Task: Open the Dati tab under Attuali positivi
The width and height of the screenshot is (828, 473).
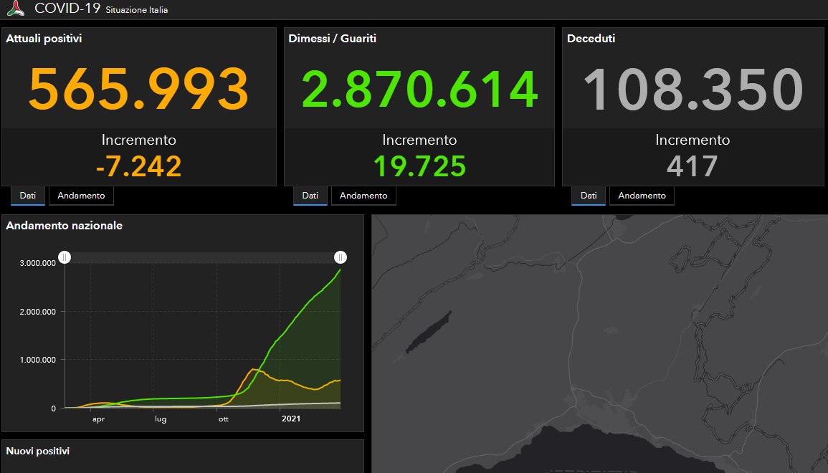Action: pos(28,196)
